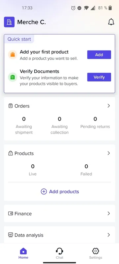Viewport: 119px width, 264px height.
Task: Click the Verify button for documents
Action: coord(99,77)
